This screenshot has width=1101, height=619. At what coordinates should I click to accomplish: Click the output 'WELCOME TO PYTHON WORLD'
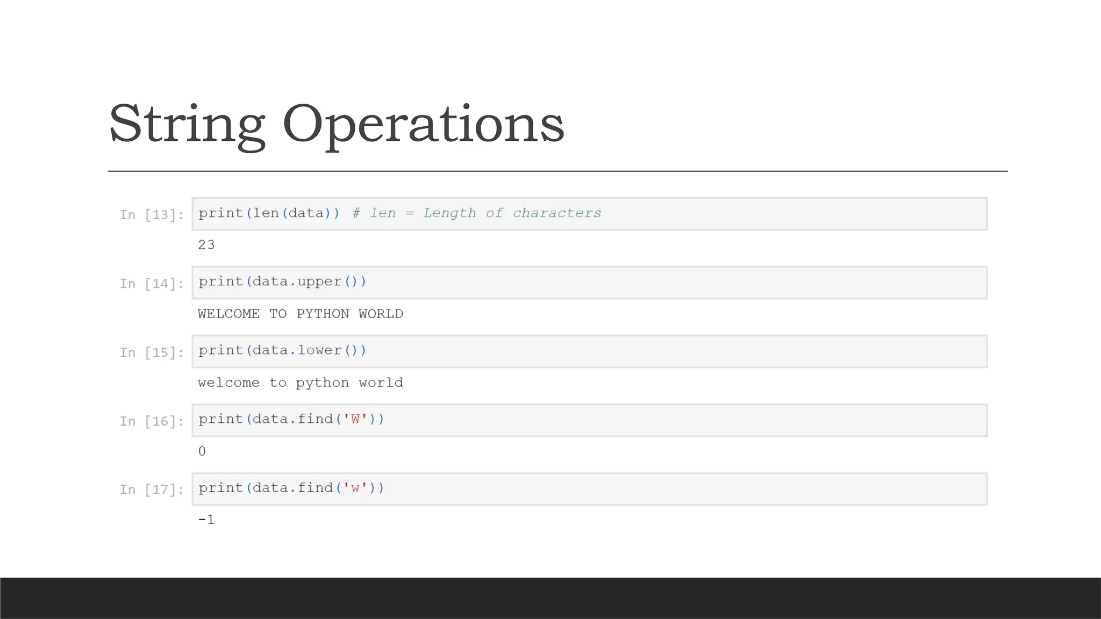pos(301,314)
